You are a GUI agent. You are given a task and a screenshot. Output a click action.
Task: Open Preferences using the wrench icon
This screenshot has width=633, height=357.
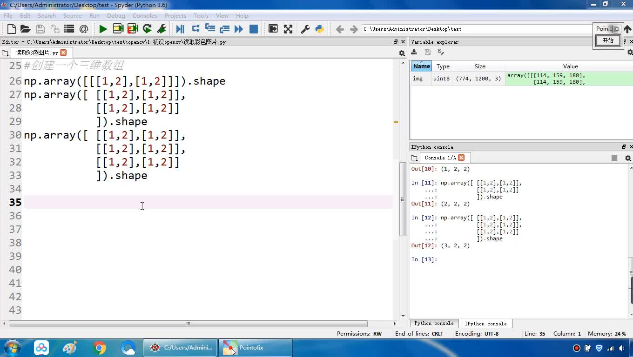tap(305, 29)
